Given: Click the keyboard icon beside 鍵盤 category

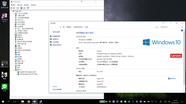Looking at the screenshot, I should coord(16,65).
